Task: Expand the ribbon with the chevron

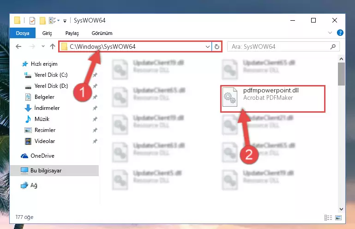Action: (330, 33)
